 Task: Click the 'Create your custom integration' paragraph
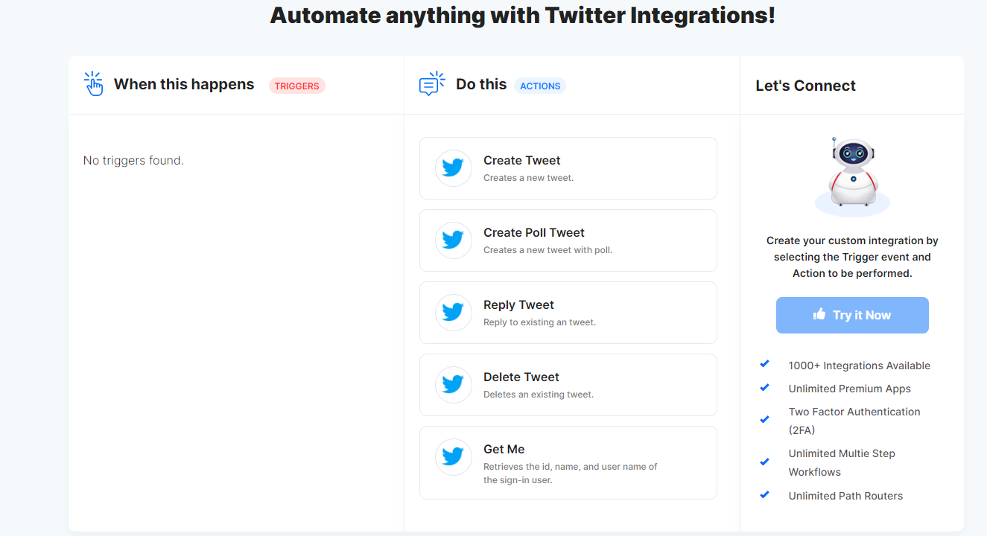pyautogui.click(x=852, y=257)
